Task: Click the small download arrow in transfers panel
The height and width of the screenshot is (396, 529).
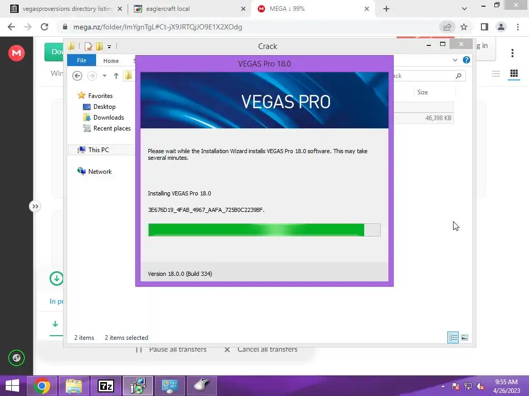Action: 55,324
